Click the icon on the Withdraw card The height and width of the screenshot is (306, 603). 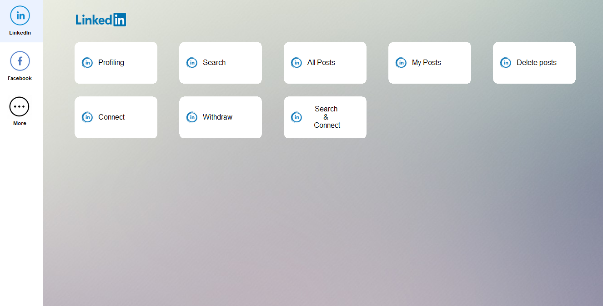[x=192, y=117]
